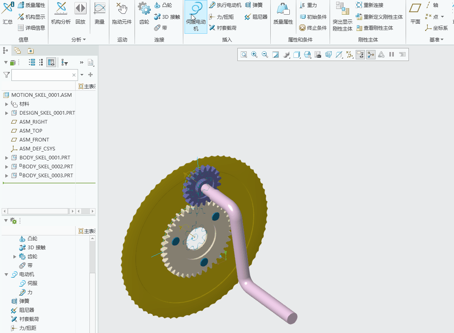The height and width of the screenshot is (333, 454).
Task: Toggle the mechanism tree display icon in graphics toolbar
Action: click(x=371, y=54)
